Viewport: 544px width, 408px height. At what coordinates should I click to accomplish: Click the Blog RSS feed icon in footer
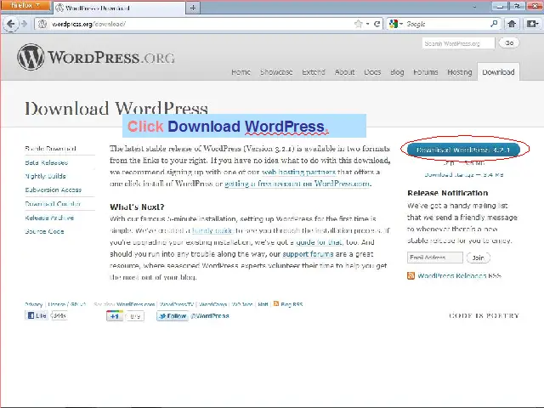pos(276,303)
